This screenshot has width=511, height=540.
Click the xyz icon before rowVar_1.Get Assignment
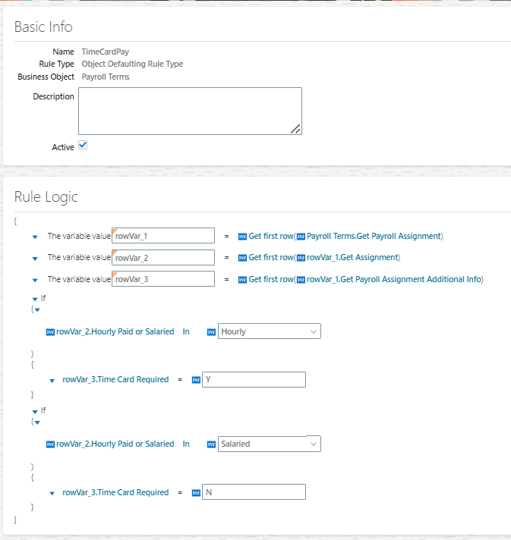pyautogui.click(x=301, y=258)
